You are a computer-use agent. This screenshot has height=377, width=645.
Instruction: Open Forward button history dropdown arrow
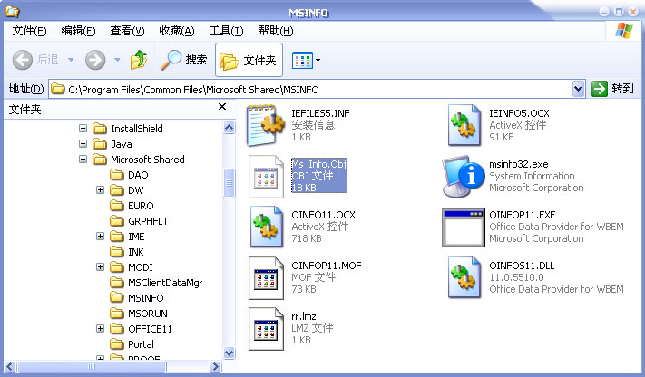117,60
